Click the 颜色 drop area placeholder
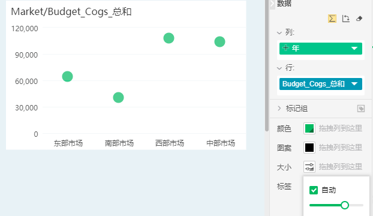The image size is (373, 216). [x=341, y=128]
